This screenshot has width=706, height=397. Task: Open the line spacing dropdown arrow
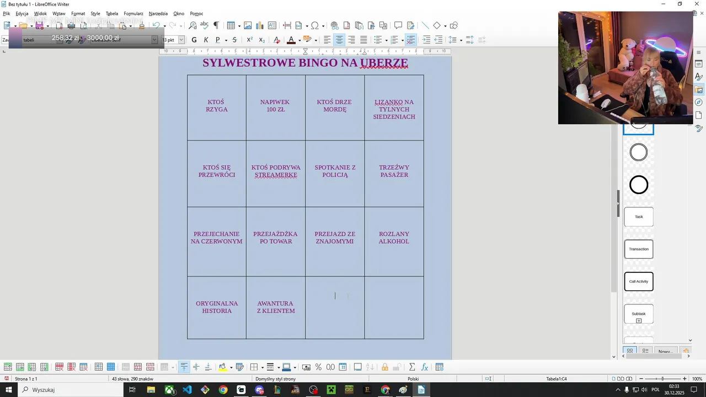461,40
